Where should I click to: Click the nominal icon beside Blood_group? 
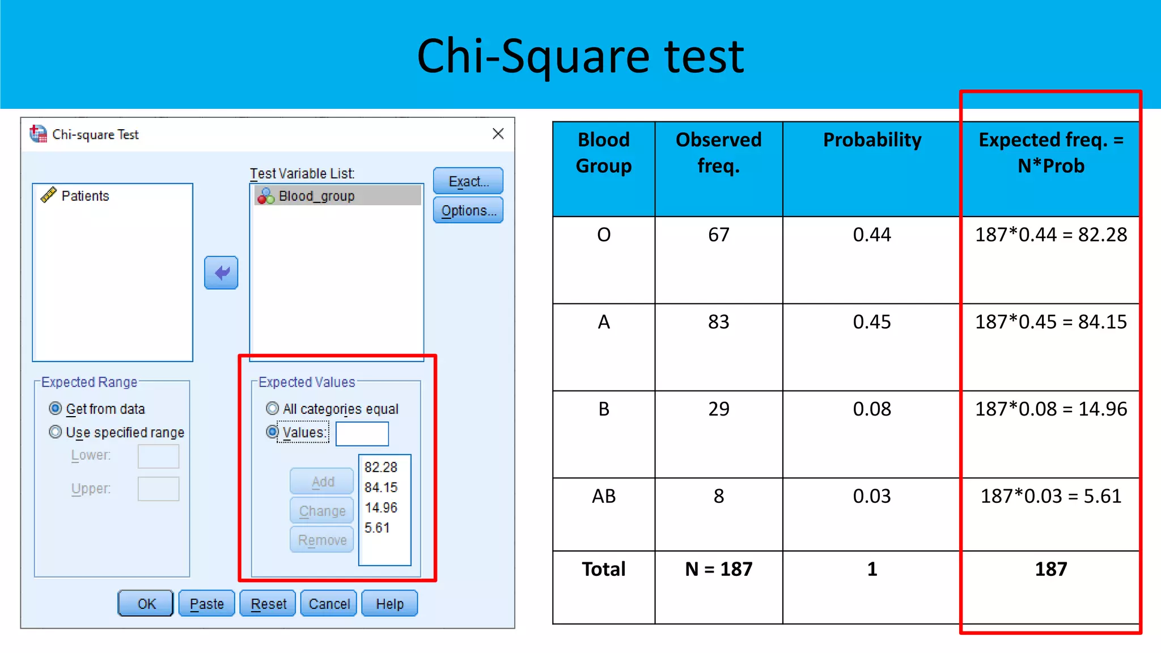[266, 196]
